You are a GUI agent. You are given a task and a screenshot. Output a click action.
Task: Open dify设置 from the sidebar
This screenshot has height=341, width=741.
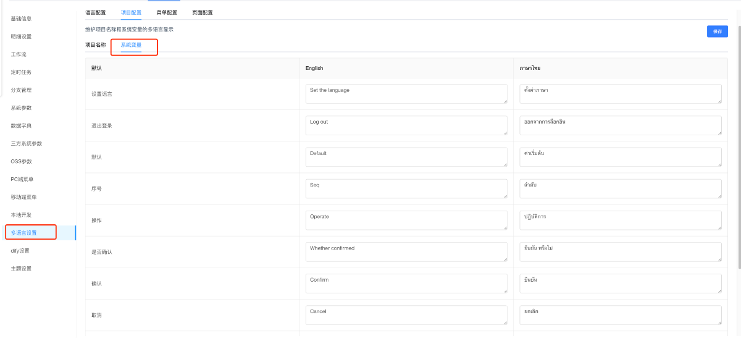(x=20, y=251)
